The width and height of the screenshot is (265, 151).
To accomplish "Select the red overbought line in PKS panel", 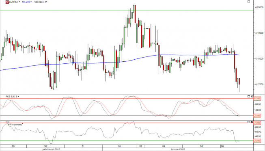I will (x=127, y=98).
